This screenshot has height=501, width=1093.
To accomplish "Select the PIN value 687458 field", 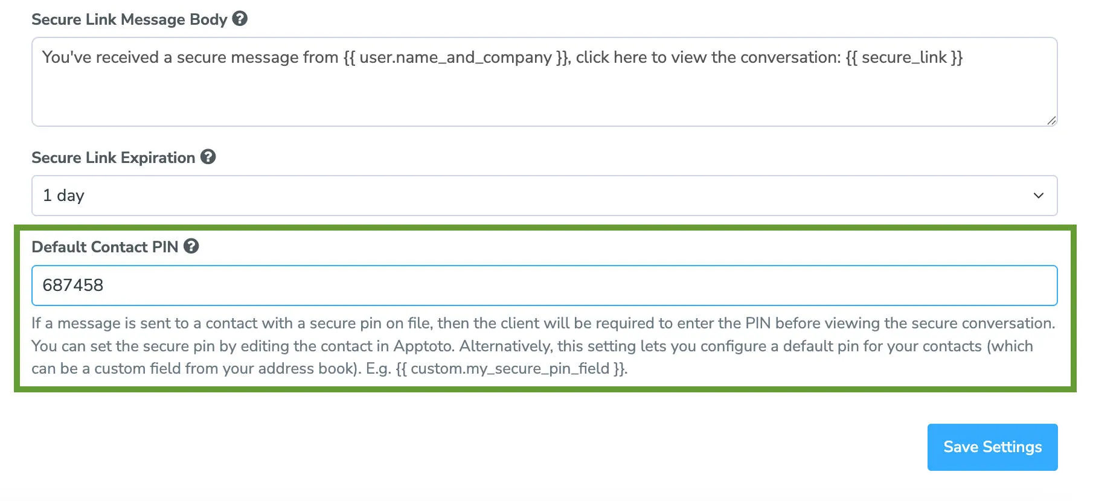I will (x=73, y=284).
